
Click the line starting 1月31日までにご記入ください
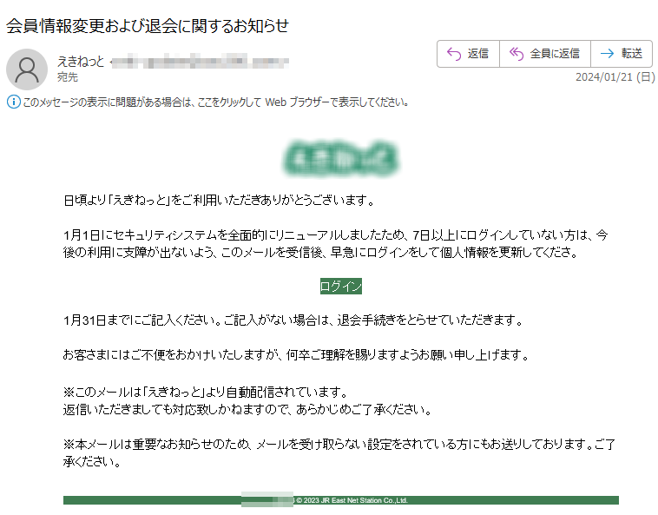point(293,320)
